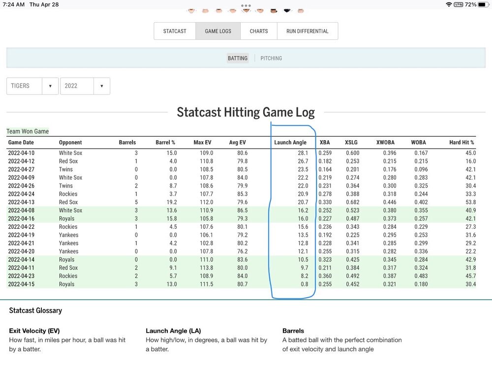This screenshot has height=369, width=492.
Task: Toggle to Pitching stats
Action: (x=271, y=58)
